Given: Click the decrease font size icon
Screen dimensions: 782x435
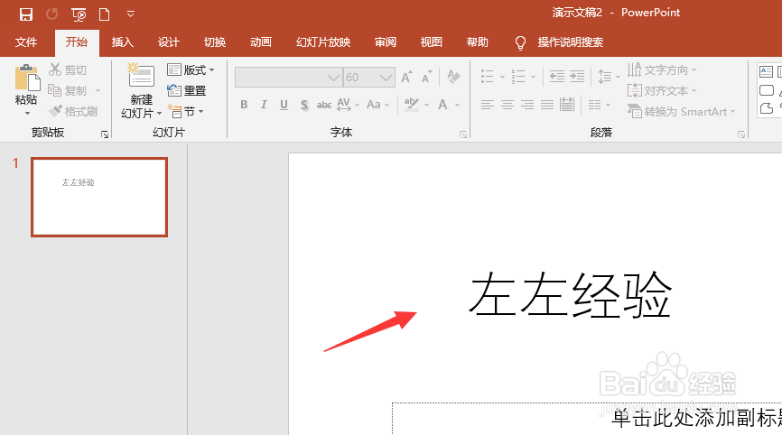Looking at the screenshot, I should pos(426,77).
